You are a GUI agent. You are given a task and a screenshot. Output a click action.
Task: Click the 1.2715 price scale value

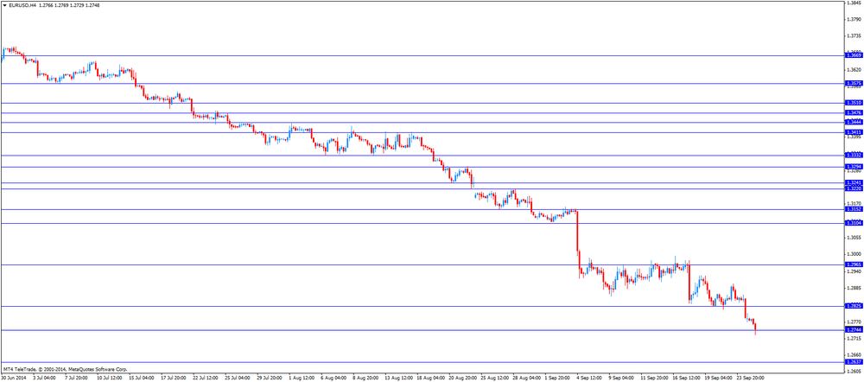tap(854, 338)
